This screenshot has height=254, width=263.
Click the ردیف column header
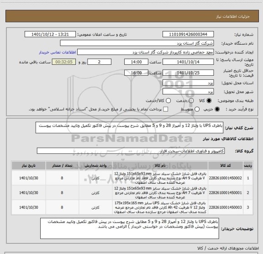tap(248, 166)
